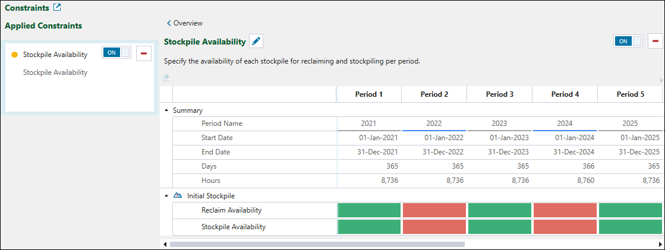Edit Period Name 2022 field
The image size is (665, 250).
tap(434, 124)
